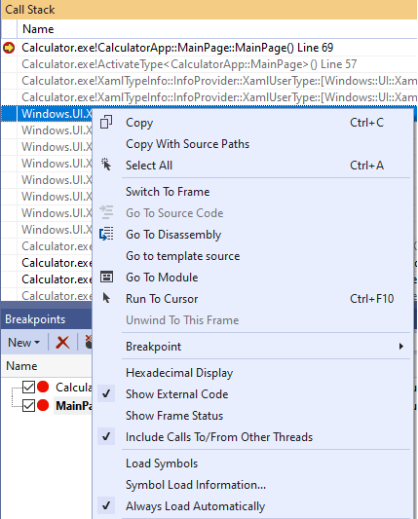
Task: Enable Hexadecimal Display option
Action: click(179, 372)
